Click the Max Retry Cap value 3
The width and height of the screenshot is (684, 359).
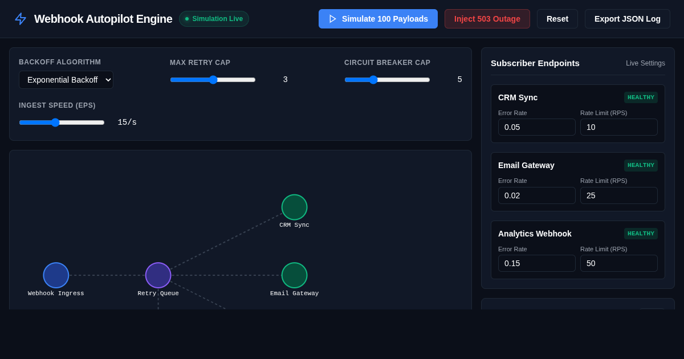point(286,79)
